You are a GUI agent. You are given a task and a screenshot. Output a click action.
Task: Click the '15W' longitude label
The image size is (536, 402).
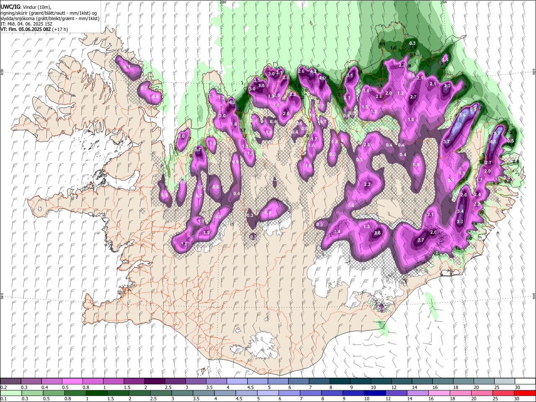coord(443,2)
